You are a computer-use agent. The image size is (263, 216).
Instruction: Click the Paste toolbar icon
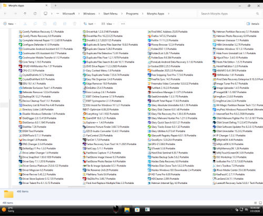(x=45, y=24)
